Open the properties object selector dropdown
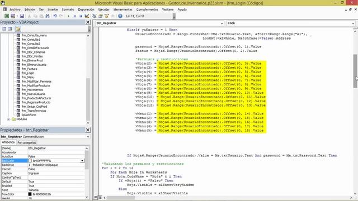This screenshot has height=201, width=358. click(88, 137)
